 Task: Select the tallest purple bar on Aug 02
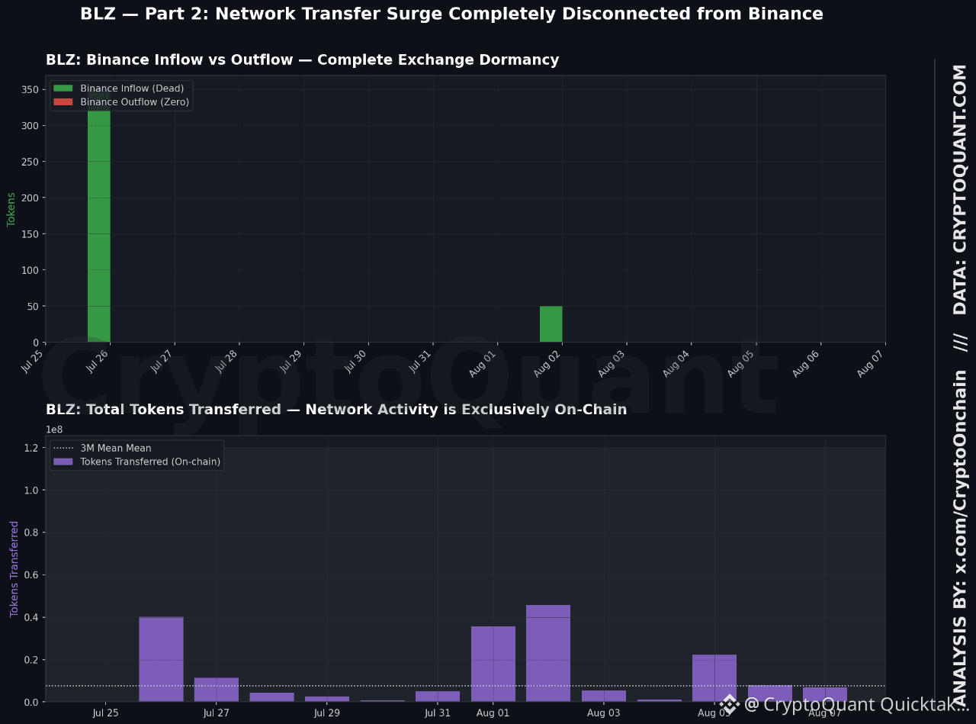548,653
